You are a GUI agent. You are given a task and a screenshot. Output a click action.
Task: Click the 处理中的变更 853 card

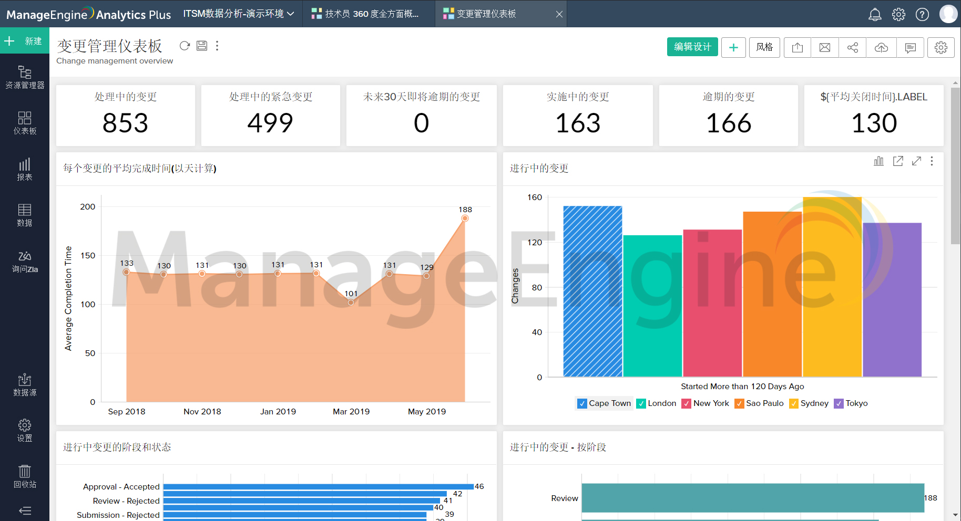tap(126, 116)
